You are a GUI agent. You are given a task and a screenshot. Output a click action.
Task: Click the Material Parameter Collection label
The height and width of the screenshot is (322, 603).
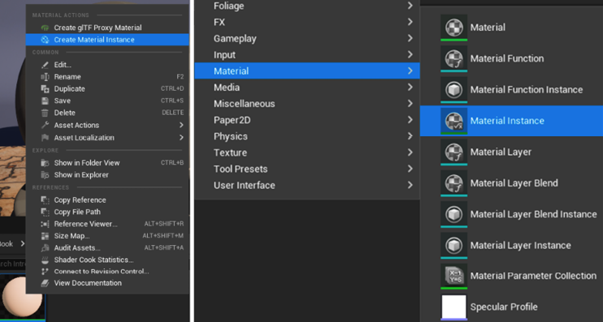(x=533, y=276)
